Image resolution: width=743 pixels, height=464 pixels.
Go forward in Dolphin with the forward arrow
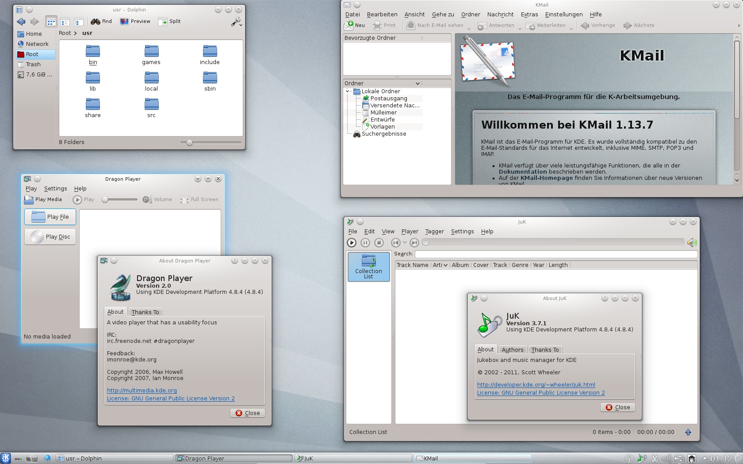click(x=34, y=22)
